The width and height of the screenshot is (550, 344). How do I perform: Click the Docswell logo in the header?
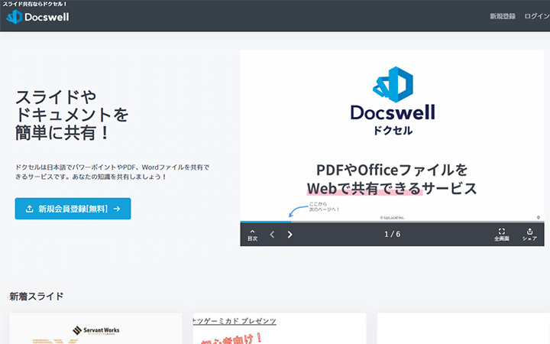click(38, 17)
